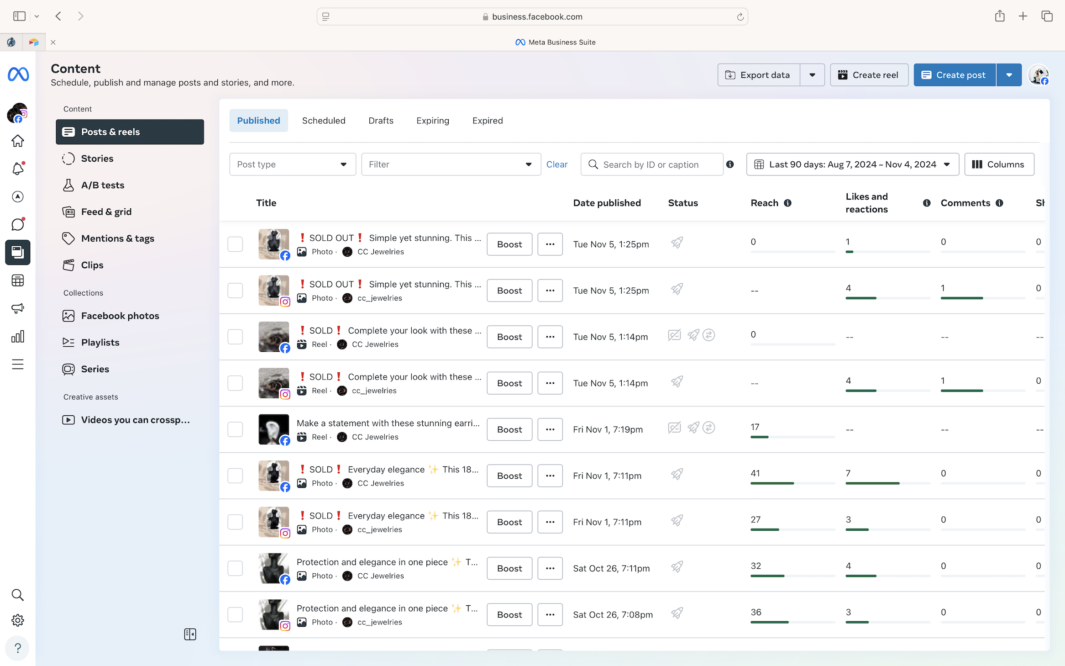Open the Last 90 days date range picker
This screenshot has height=666, width=1065.
coord(852,164)
